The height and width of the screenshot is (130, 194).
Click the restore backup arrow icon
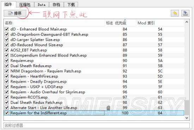coord(175,13)
